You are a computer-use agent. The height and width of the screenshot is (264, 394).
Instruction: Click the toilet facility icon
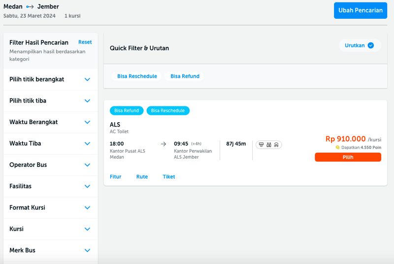(x=269, y=145)
